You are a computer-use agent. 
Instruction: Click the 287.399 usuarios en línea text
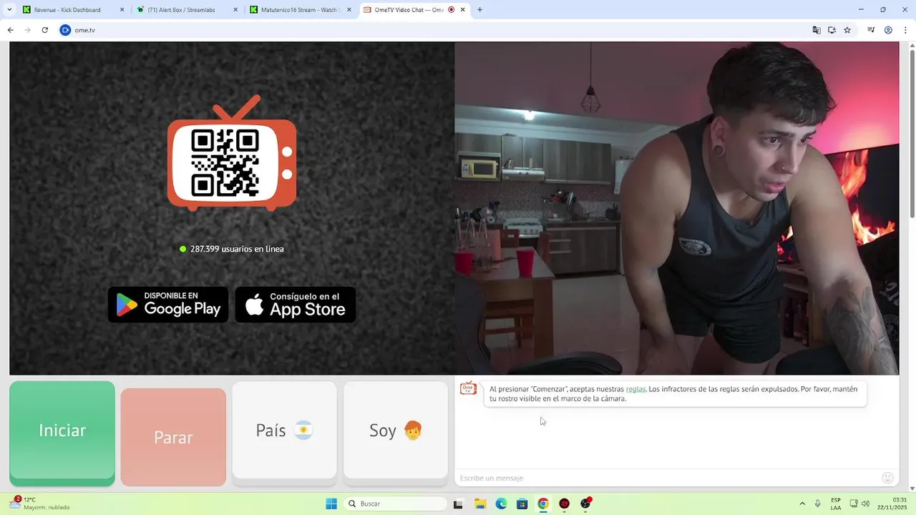click(237, 249)
